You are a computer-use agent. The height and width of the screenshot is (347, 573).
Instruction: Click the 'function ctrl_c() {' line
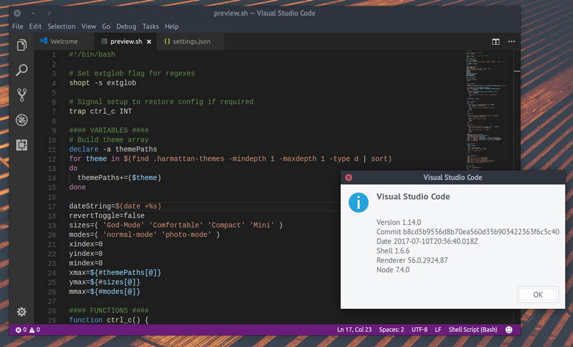pos(109,320)
